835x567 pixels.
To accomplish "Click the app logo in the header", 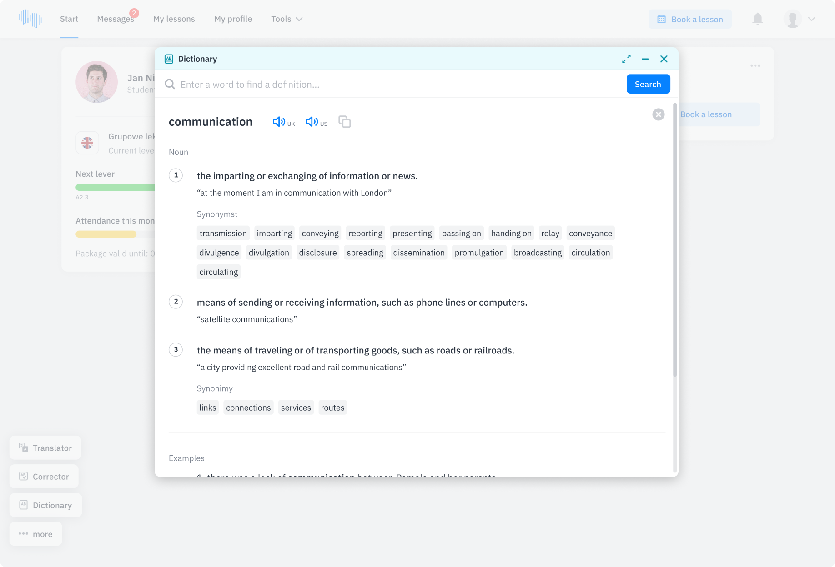I will coord(30,19).
